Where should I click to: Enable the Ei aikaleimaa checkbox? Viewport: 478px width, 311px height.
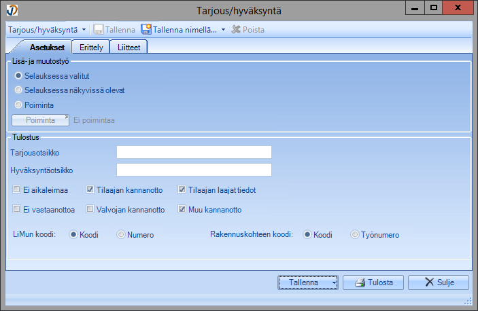click(x=17, y=190)
